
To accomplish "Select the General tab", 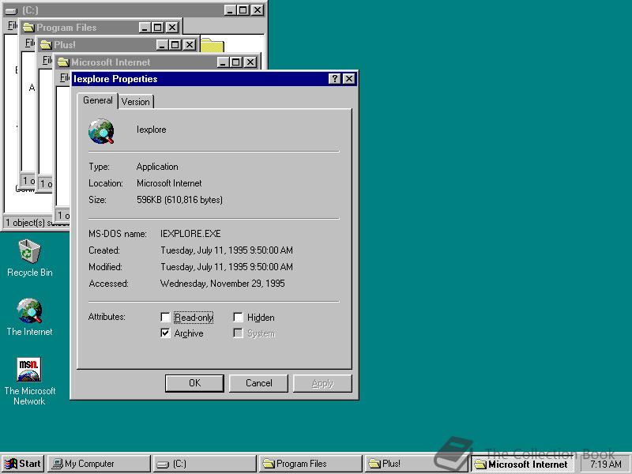I will pos(97,100).
